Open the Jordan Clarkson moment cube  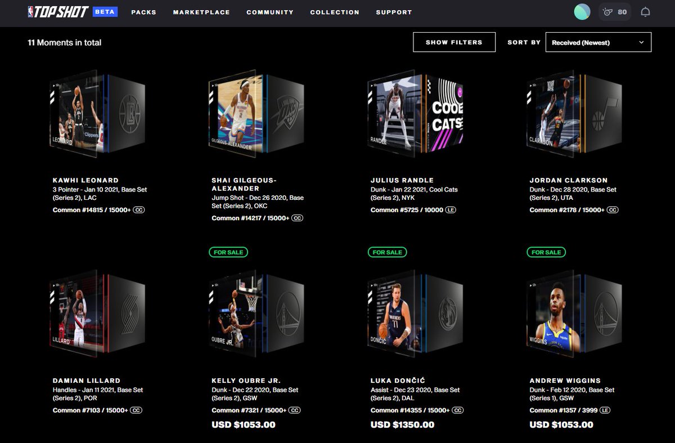[x=574, y=115]
